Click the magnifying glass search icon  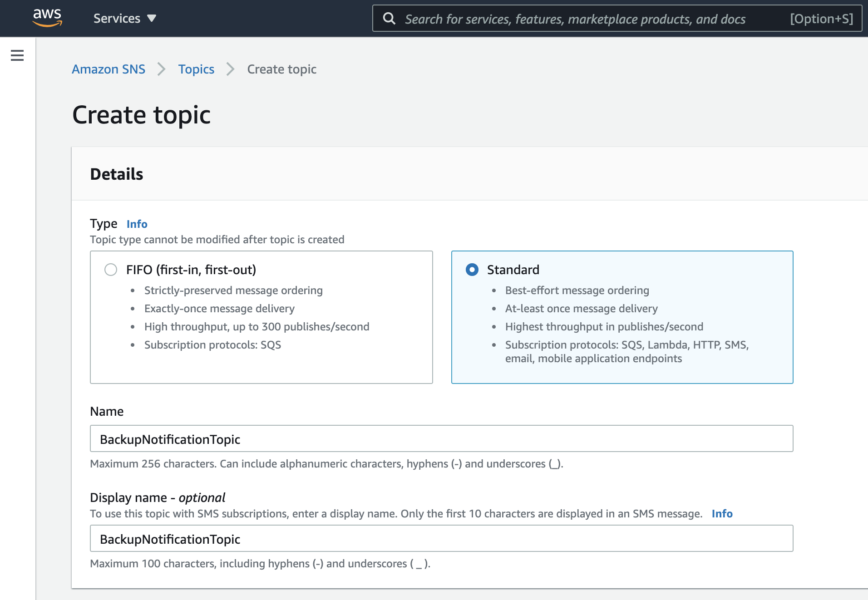[389, 19]
